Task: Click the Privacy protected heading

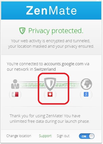Action: 56,31
